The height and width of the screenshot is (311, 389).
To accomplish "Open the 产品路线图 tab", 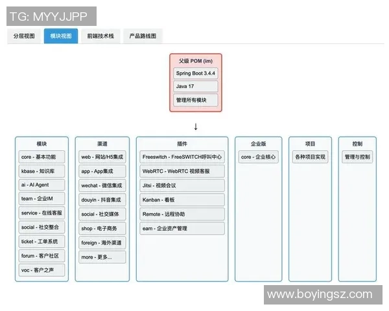I will (x=143, y=36).
